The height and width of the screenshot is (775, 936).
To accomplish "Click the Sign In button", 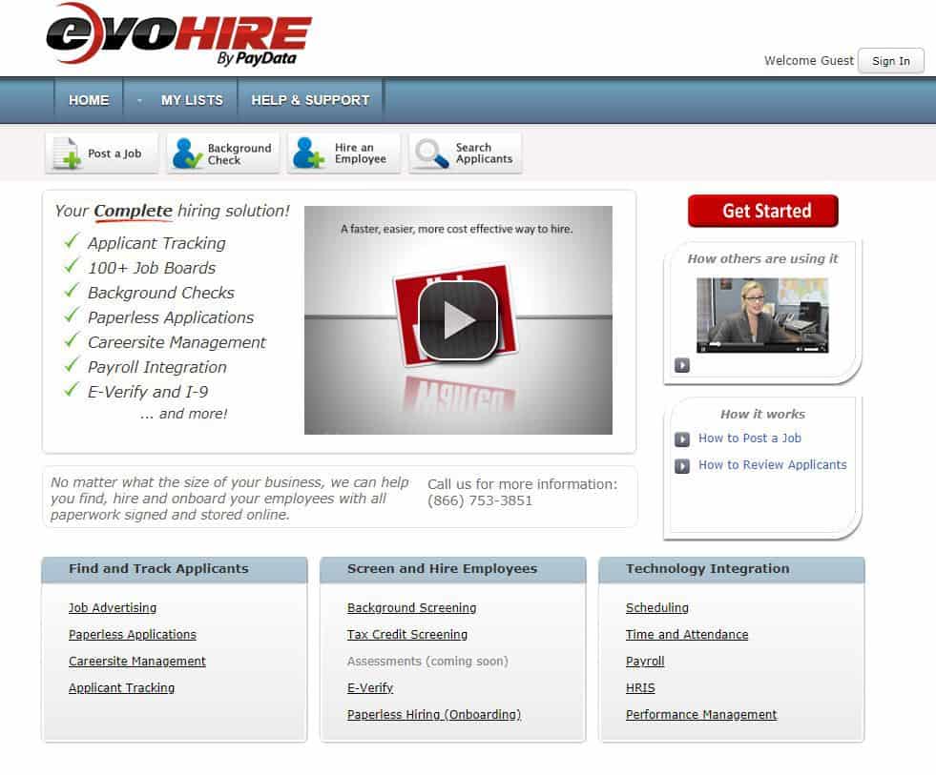I will [x=890, y=61].
